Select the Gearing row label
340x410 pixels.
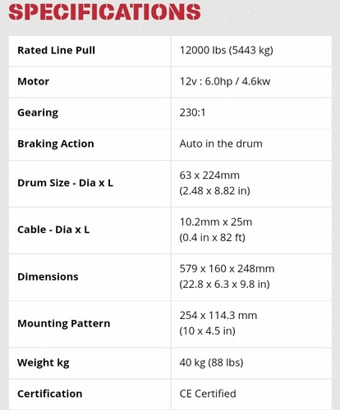pos(38,113)
